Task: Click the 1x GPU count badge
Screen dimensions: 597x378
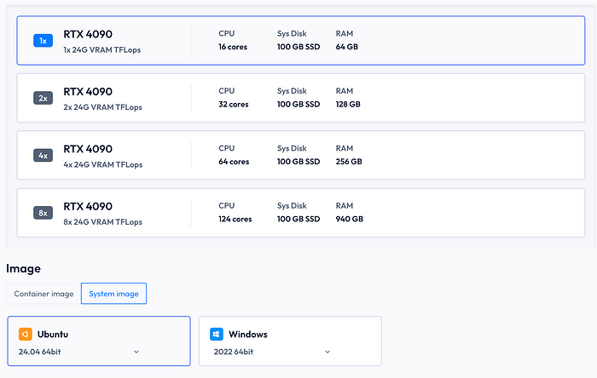Action: [x=43, y=41]
